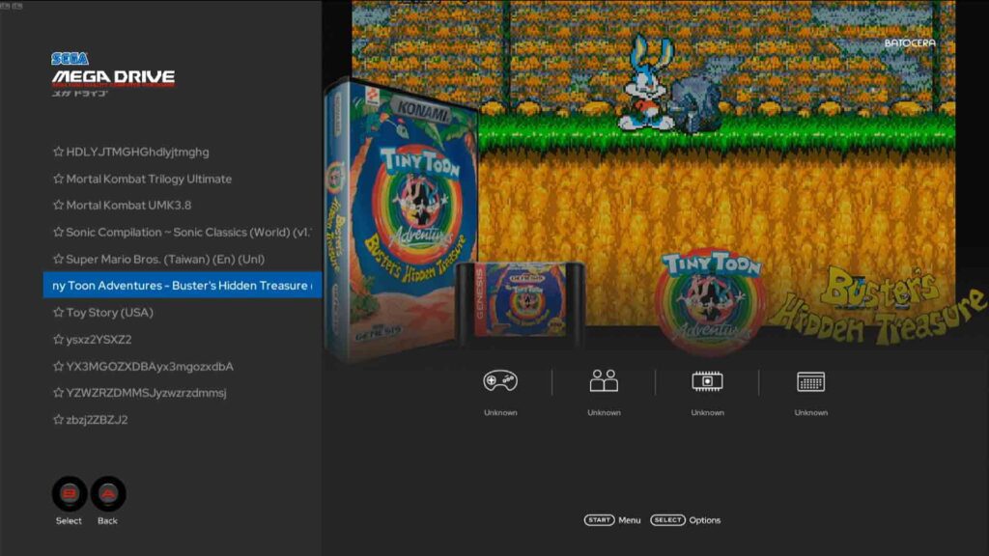Screen dimensions: 989x556
Task: Select the Genesis cartridge image
Action: pos(521,304)
